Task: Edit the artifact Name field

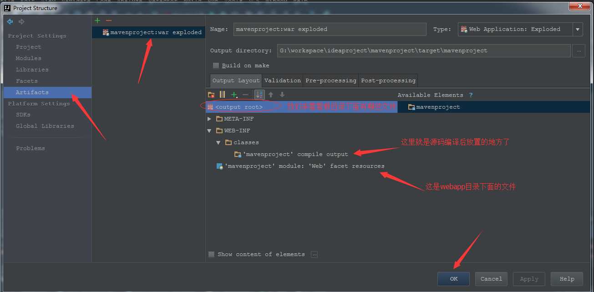Action: (x=330, y=29)
